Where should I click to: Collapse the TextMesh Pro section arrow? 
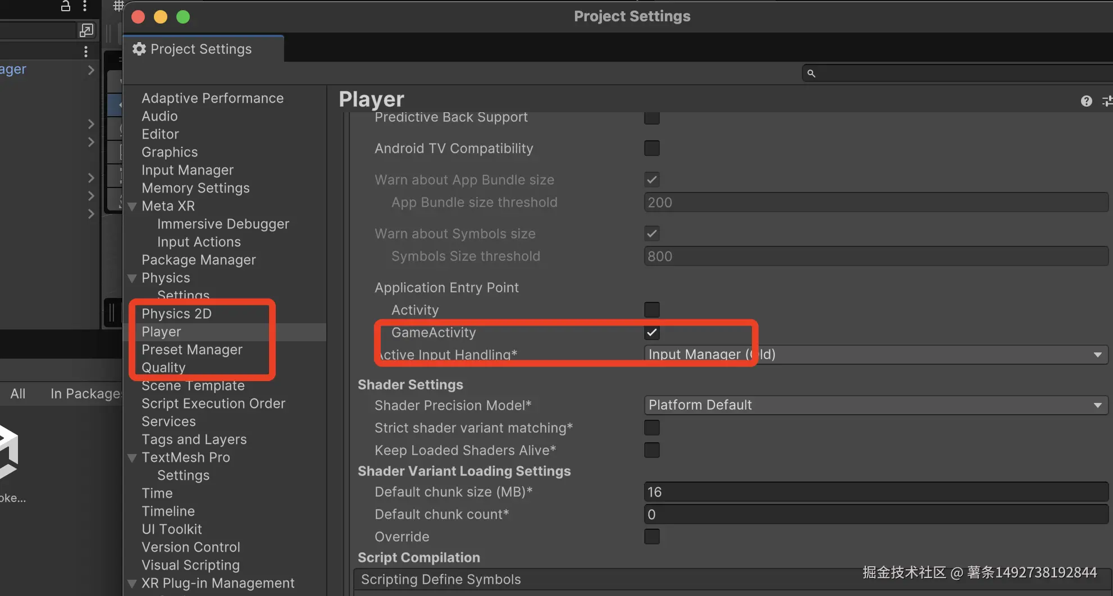(133, 458)
